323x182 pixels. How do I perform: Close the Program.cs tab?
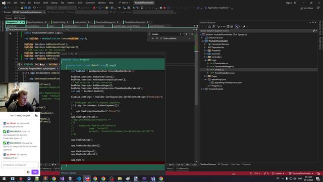(23, 22)
